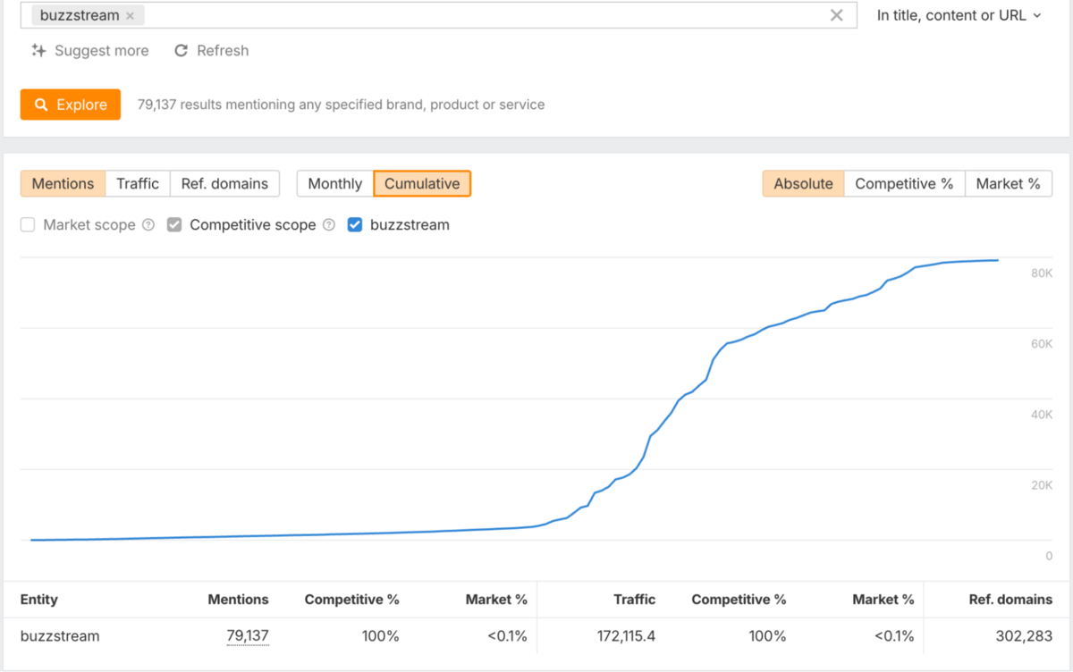This screenshot has height=672, width=1073.
Task: Click the help icon next to Competitive scope
Action: pyautogui.click(x=329, y=225)
